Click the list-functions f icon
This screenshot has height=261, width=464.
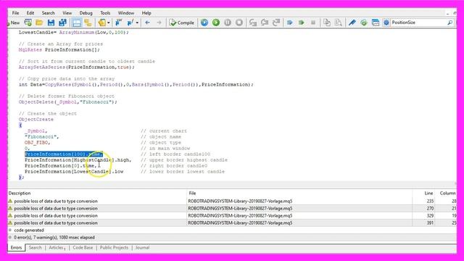pos(130,22)
